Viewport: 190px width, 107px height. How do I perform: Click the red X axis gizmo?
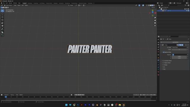coord(155,13)
